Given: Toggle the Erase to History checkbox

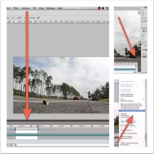Looking at the screenshot, I should coord(24,18).
